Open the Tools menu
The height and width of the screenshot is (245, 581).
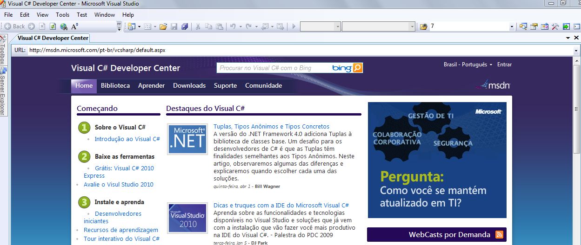(x=62, y=14)
